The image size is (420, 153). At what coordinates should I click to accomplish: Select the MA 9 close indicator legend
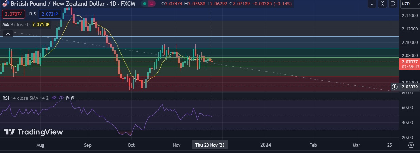[x=16, y=24]
